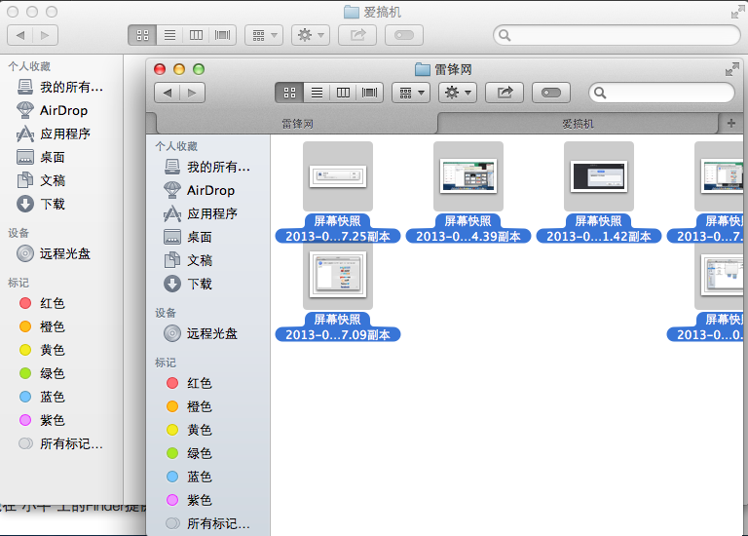748x536 pixels.
Task: Select 橙色 tag in 爱搞机 background window
Action: point(42,326)
